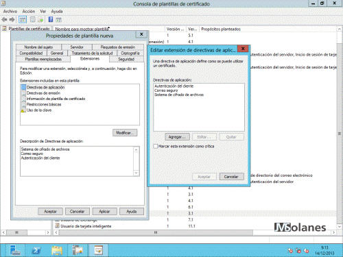Click the template list horizontal scrollbar thumb
Viewport: 343px width, 257px height.
(156, 232)
